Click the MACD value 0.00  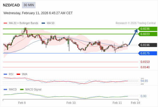(143, 96)
